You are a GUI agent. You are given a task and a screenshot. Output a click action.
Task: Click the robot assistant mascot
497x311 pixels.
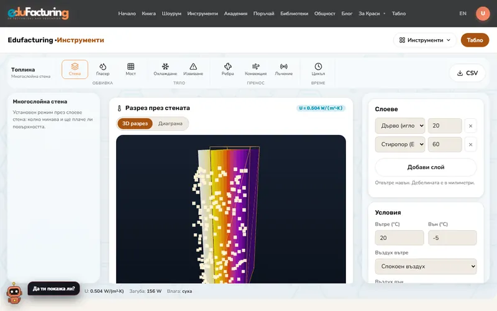coord(14,293)
